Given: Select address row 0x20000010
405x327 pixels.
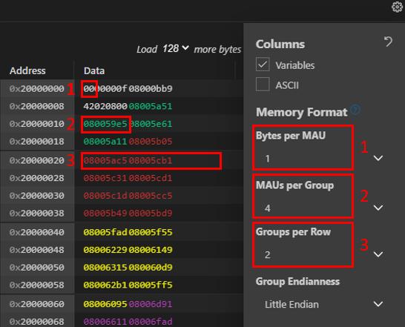Looking at the screenshot, I should click(36, 124).
